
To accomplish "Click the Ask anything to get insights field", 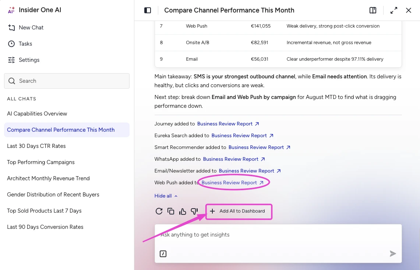I will click(278, 235).
